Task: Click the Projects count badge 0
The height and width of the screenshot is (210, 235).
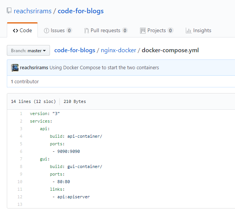Action: point(170,30)
